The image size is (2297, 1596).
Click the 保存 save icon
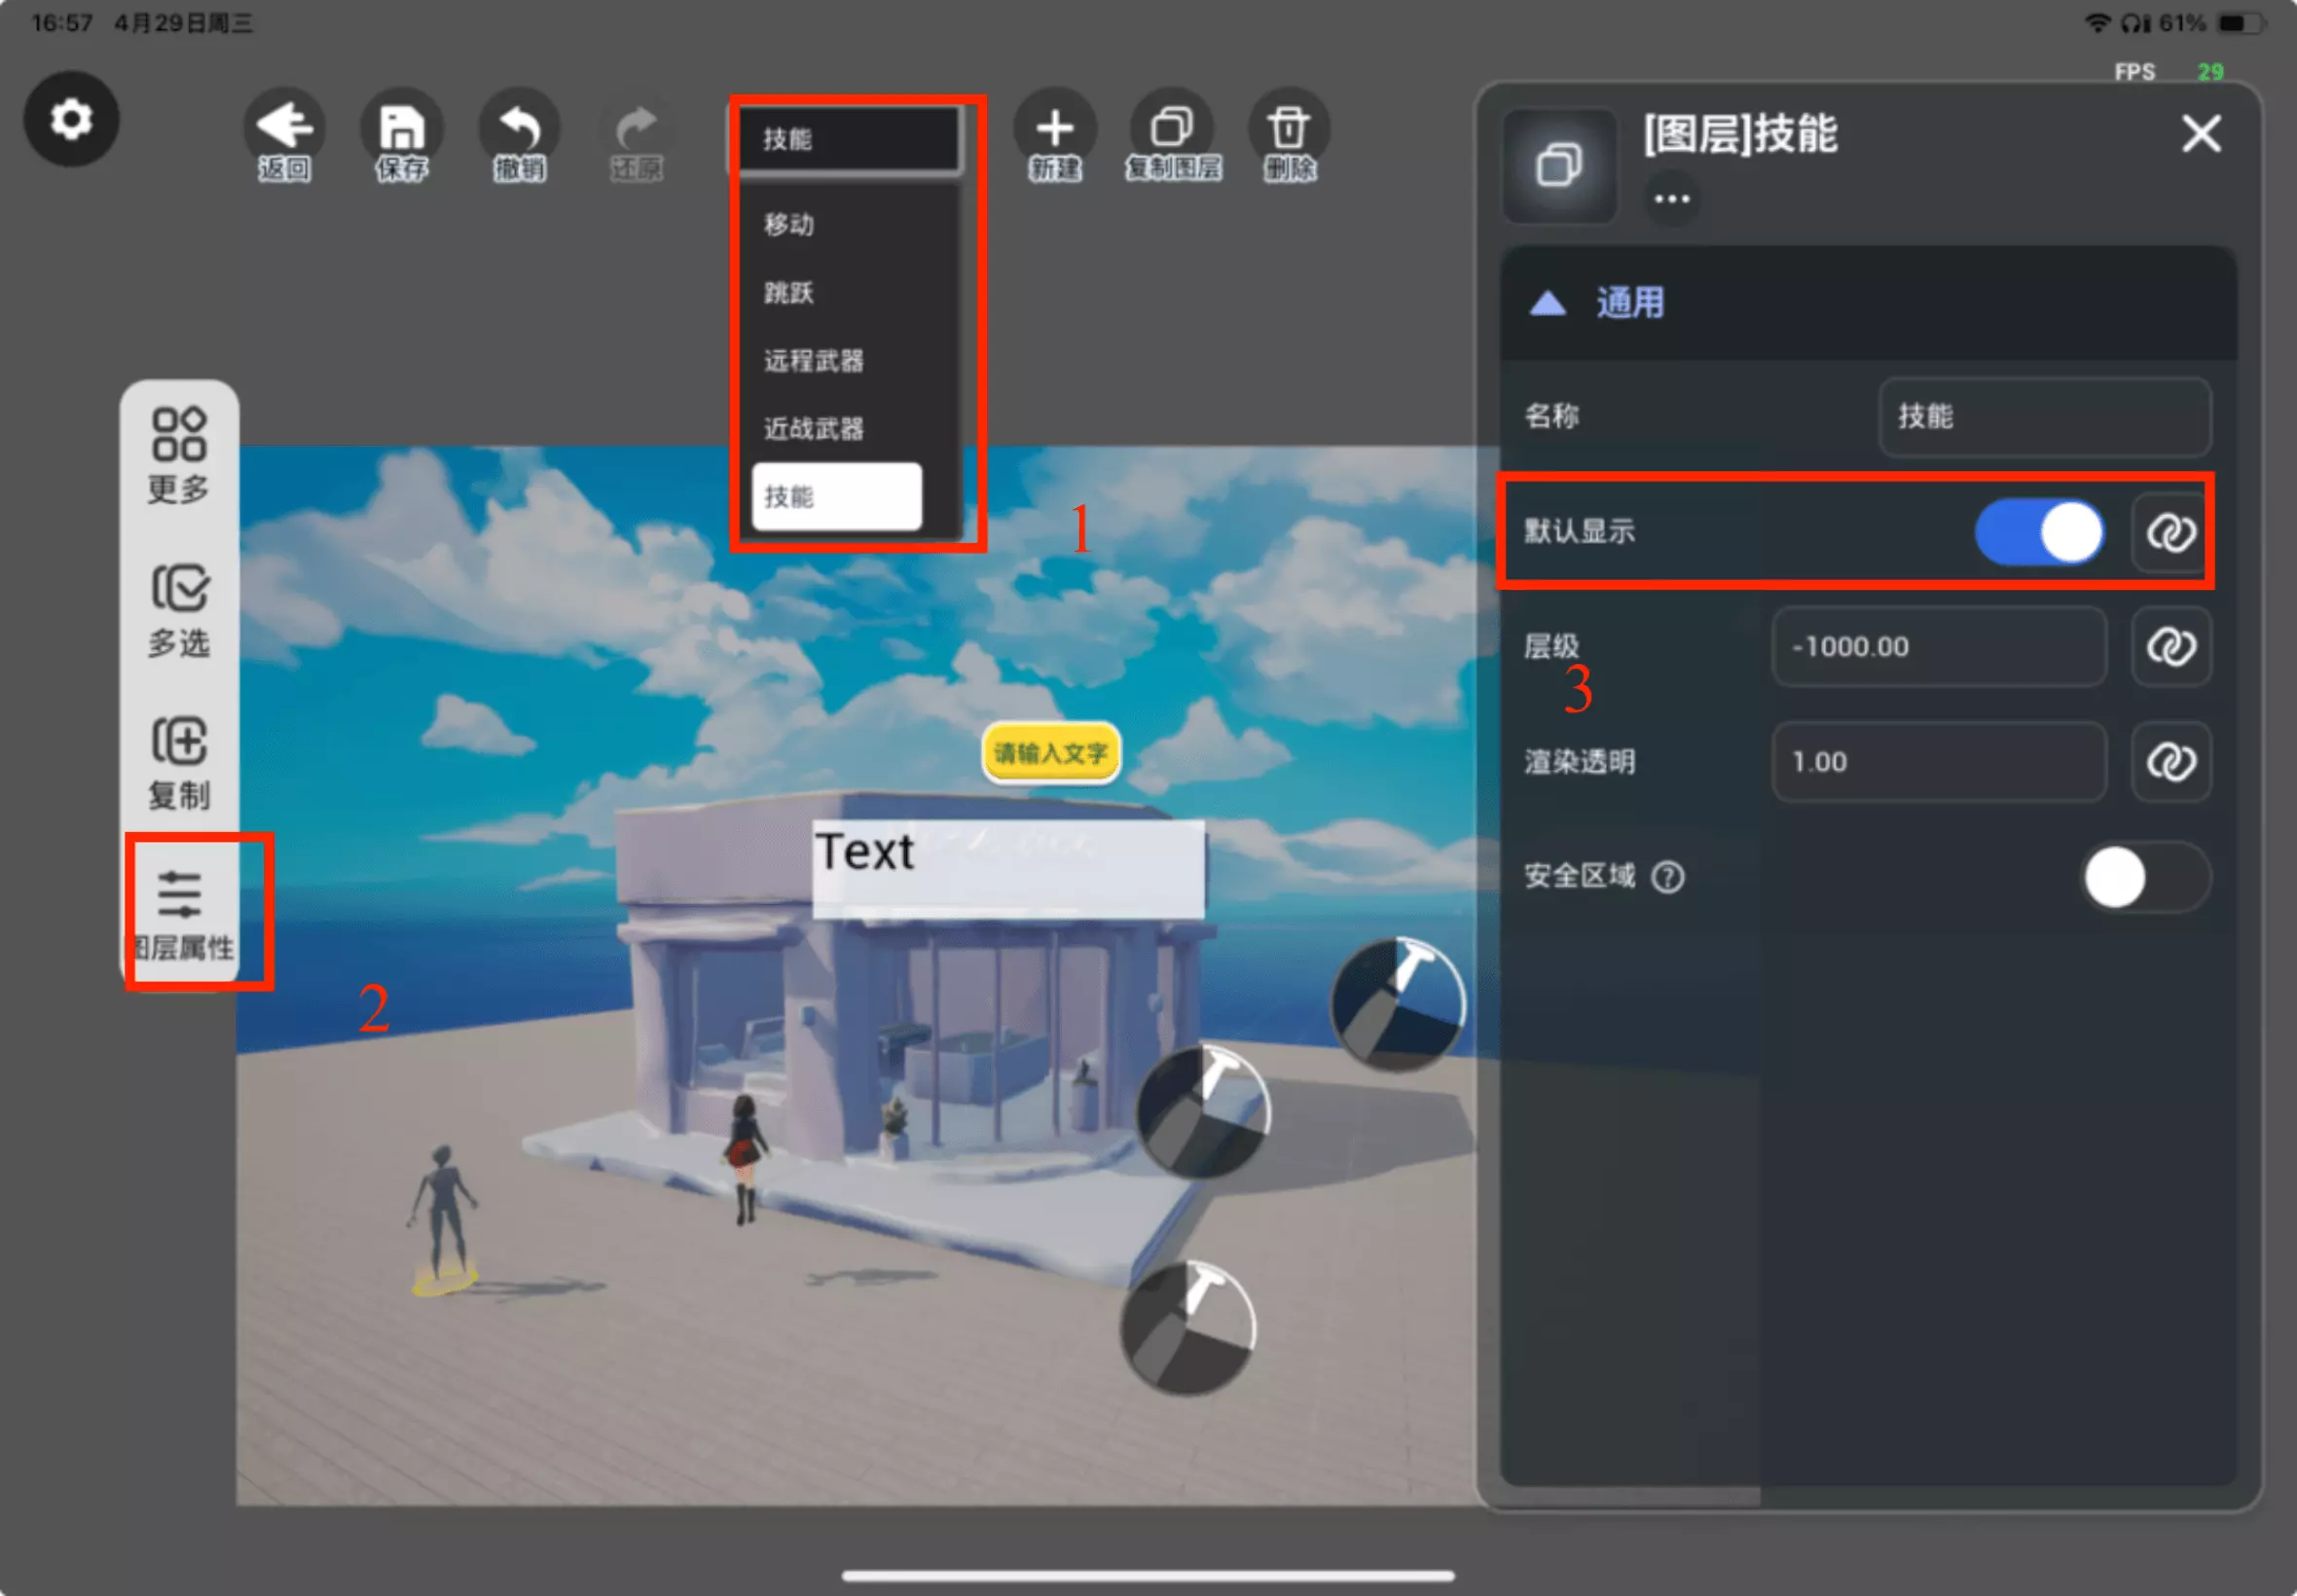click(402, 128)
